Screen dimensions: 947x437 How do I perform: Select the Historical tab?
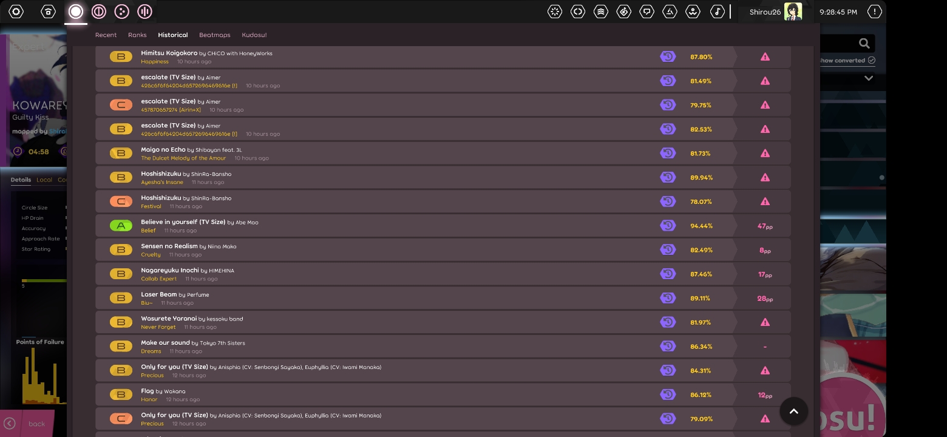point(173,35)
